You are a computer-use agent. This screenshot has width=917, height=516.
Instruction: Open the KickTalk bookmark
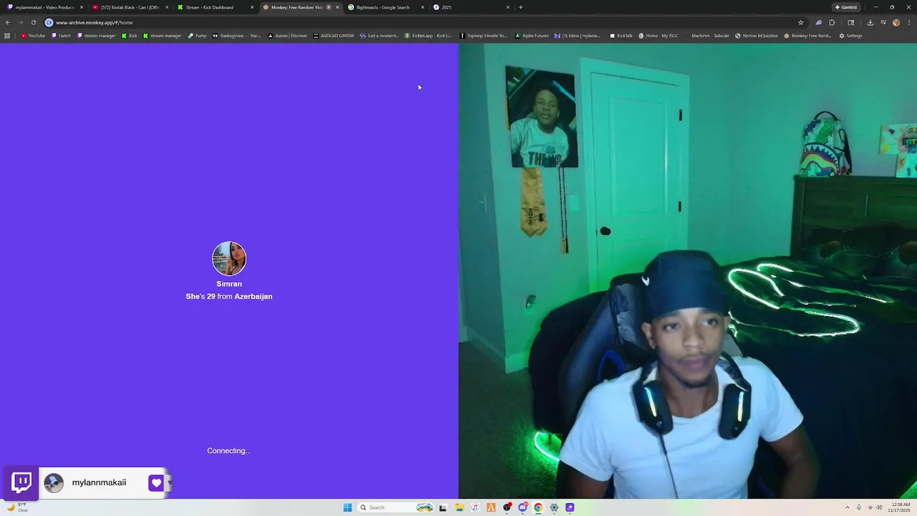point(621,36)
